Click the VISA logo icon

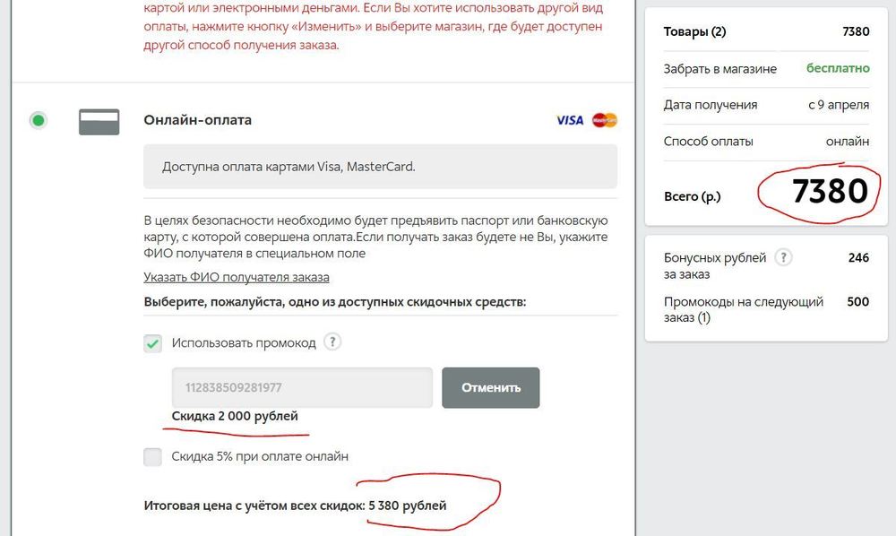point(570,120)
